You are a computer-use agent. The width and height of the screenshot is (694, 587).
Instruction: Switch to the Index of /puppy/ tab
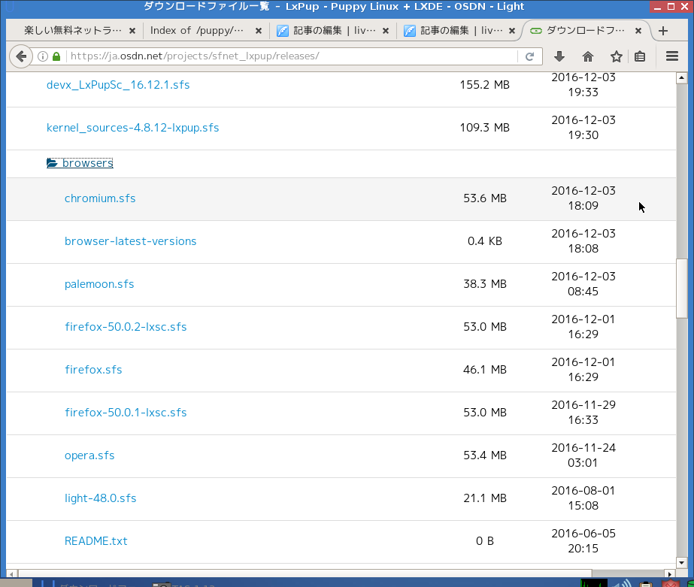coord(197,31)
